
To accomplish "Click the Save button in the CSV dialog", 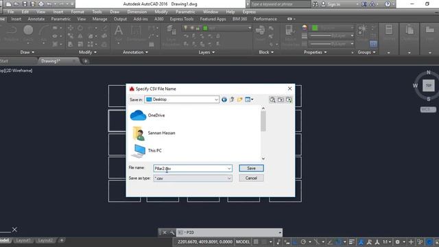I will point(251,168).
